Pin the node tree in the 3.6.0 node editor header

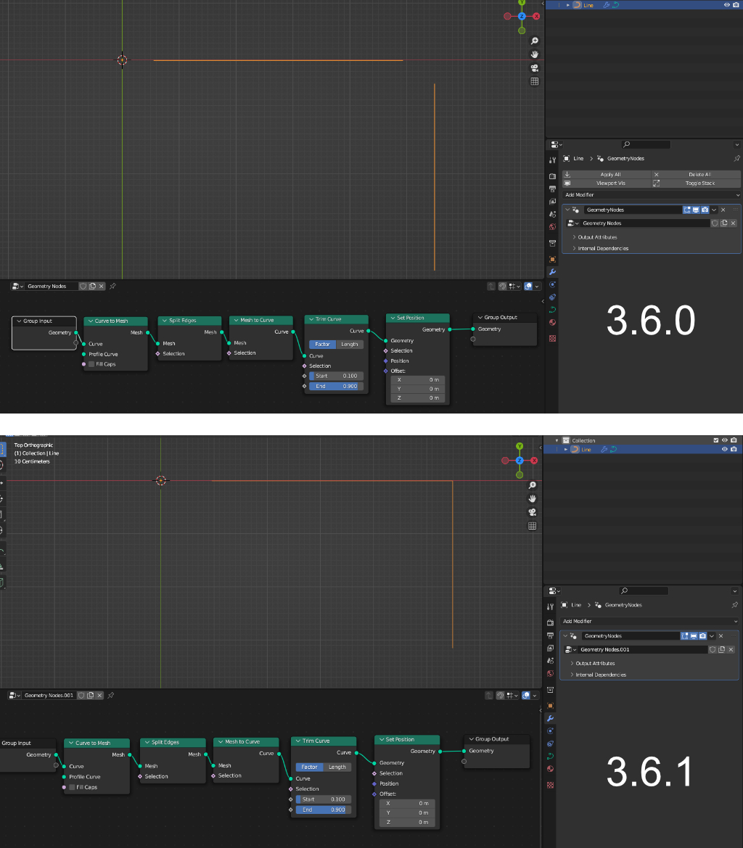[112, 287]
